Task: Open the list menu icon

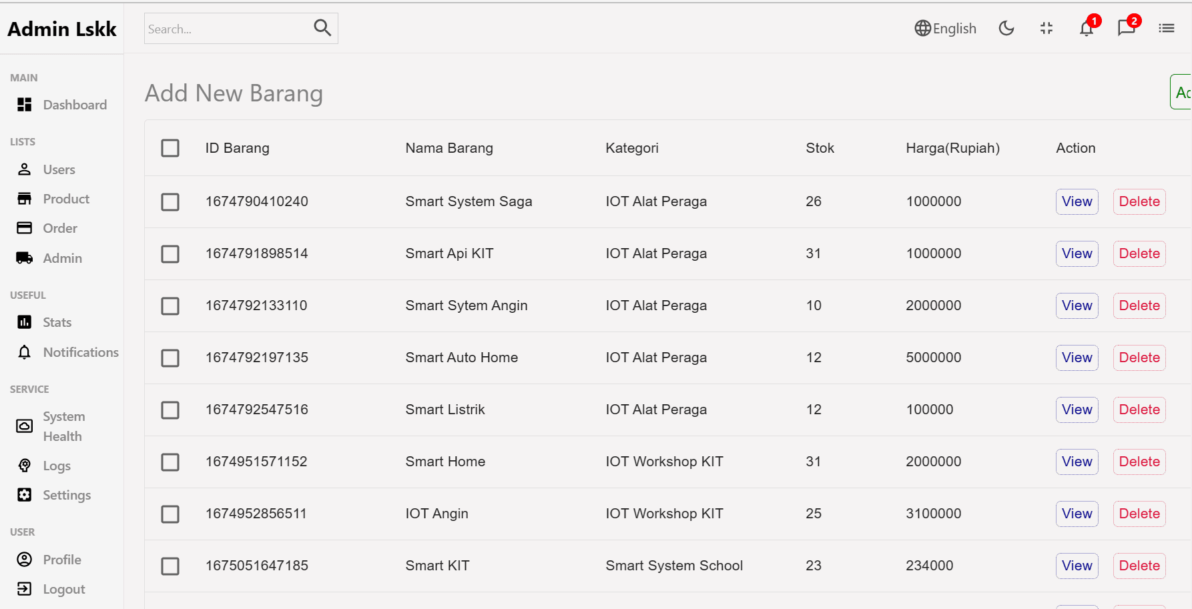Action: click(1167, 28)
